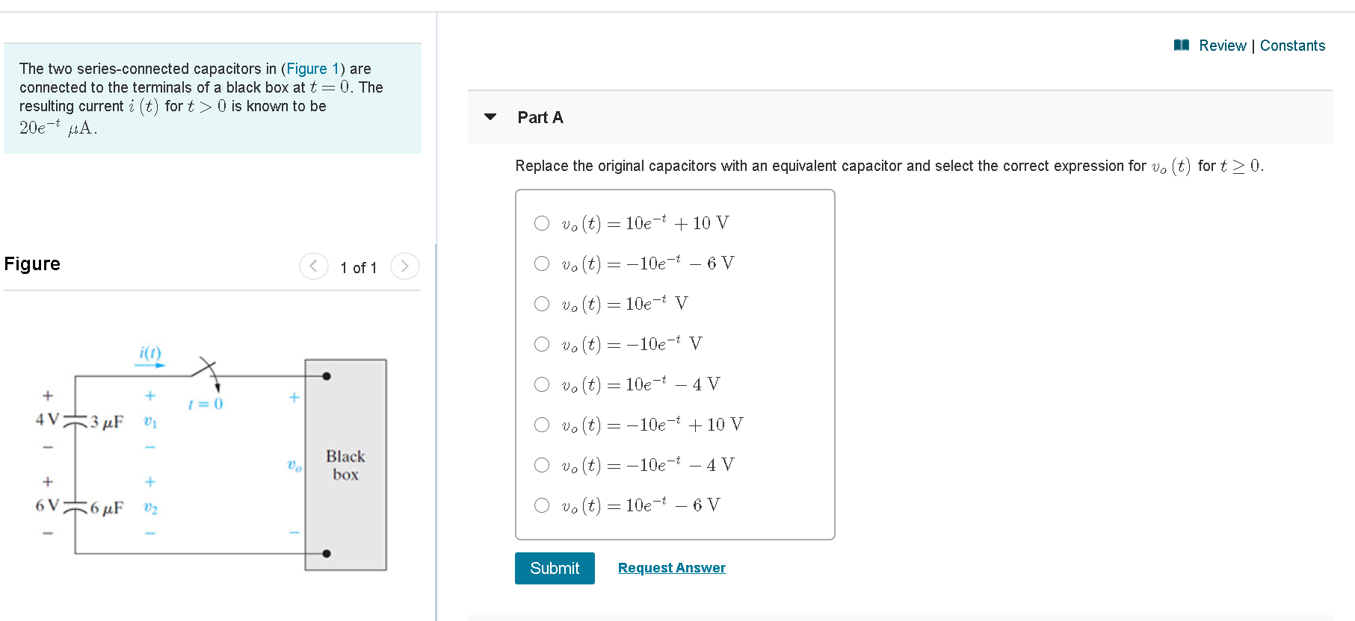Select answer vo(t) = 10e^-t + 10 V
1355x621 pixels.
[x=541, y=222]
